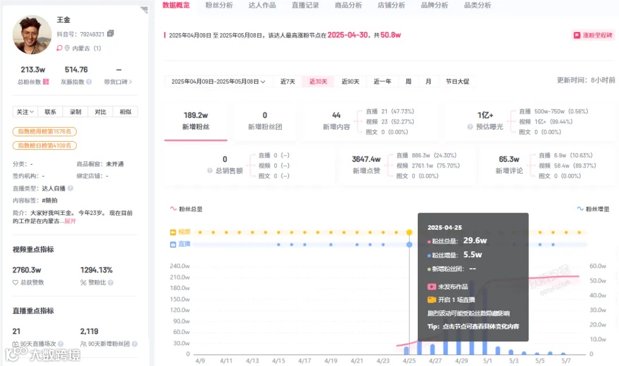The width and height of the screenshot is (619, 366).
Task: Open the date range 2025年04月09日-2025年05月08日 picker
Action: pyautogui.click(x=218, y=82)
